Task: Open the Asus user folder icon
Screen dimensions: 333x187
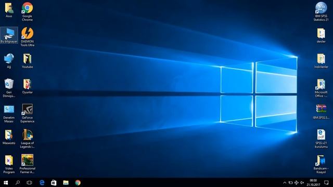Action: click(x=9, y=10)
